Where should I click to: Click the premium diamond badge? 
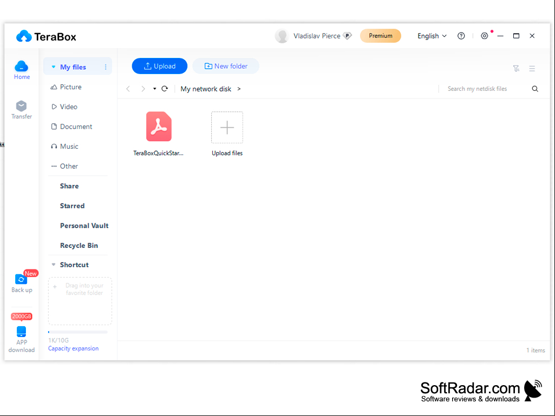pyautogui.click(x=348, y=36)
